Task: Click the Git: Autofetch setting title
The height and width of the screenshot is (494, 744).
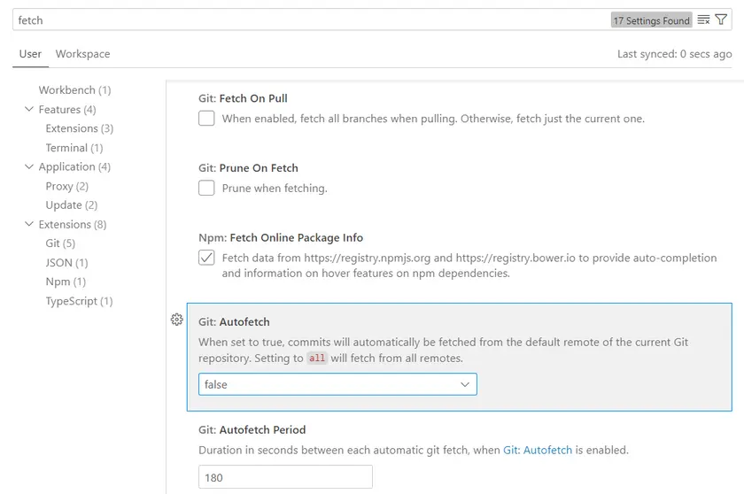Action: [234, 322]
